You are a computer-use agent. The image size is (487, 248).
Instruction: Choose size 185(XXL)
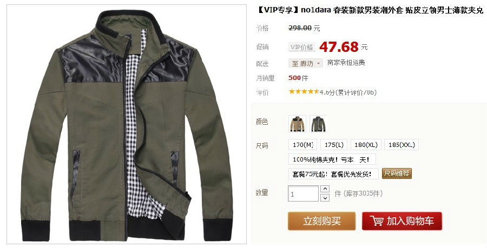tap(402, 145)
